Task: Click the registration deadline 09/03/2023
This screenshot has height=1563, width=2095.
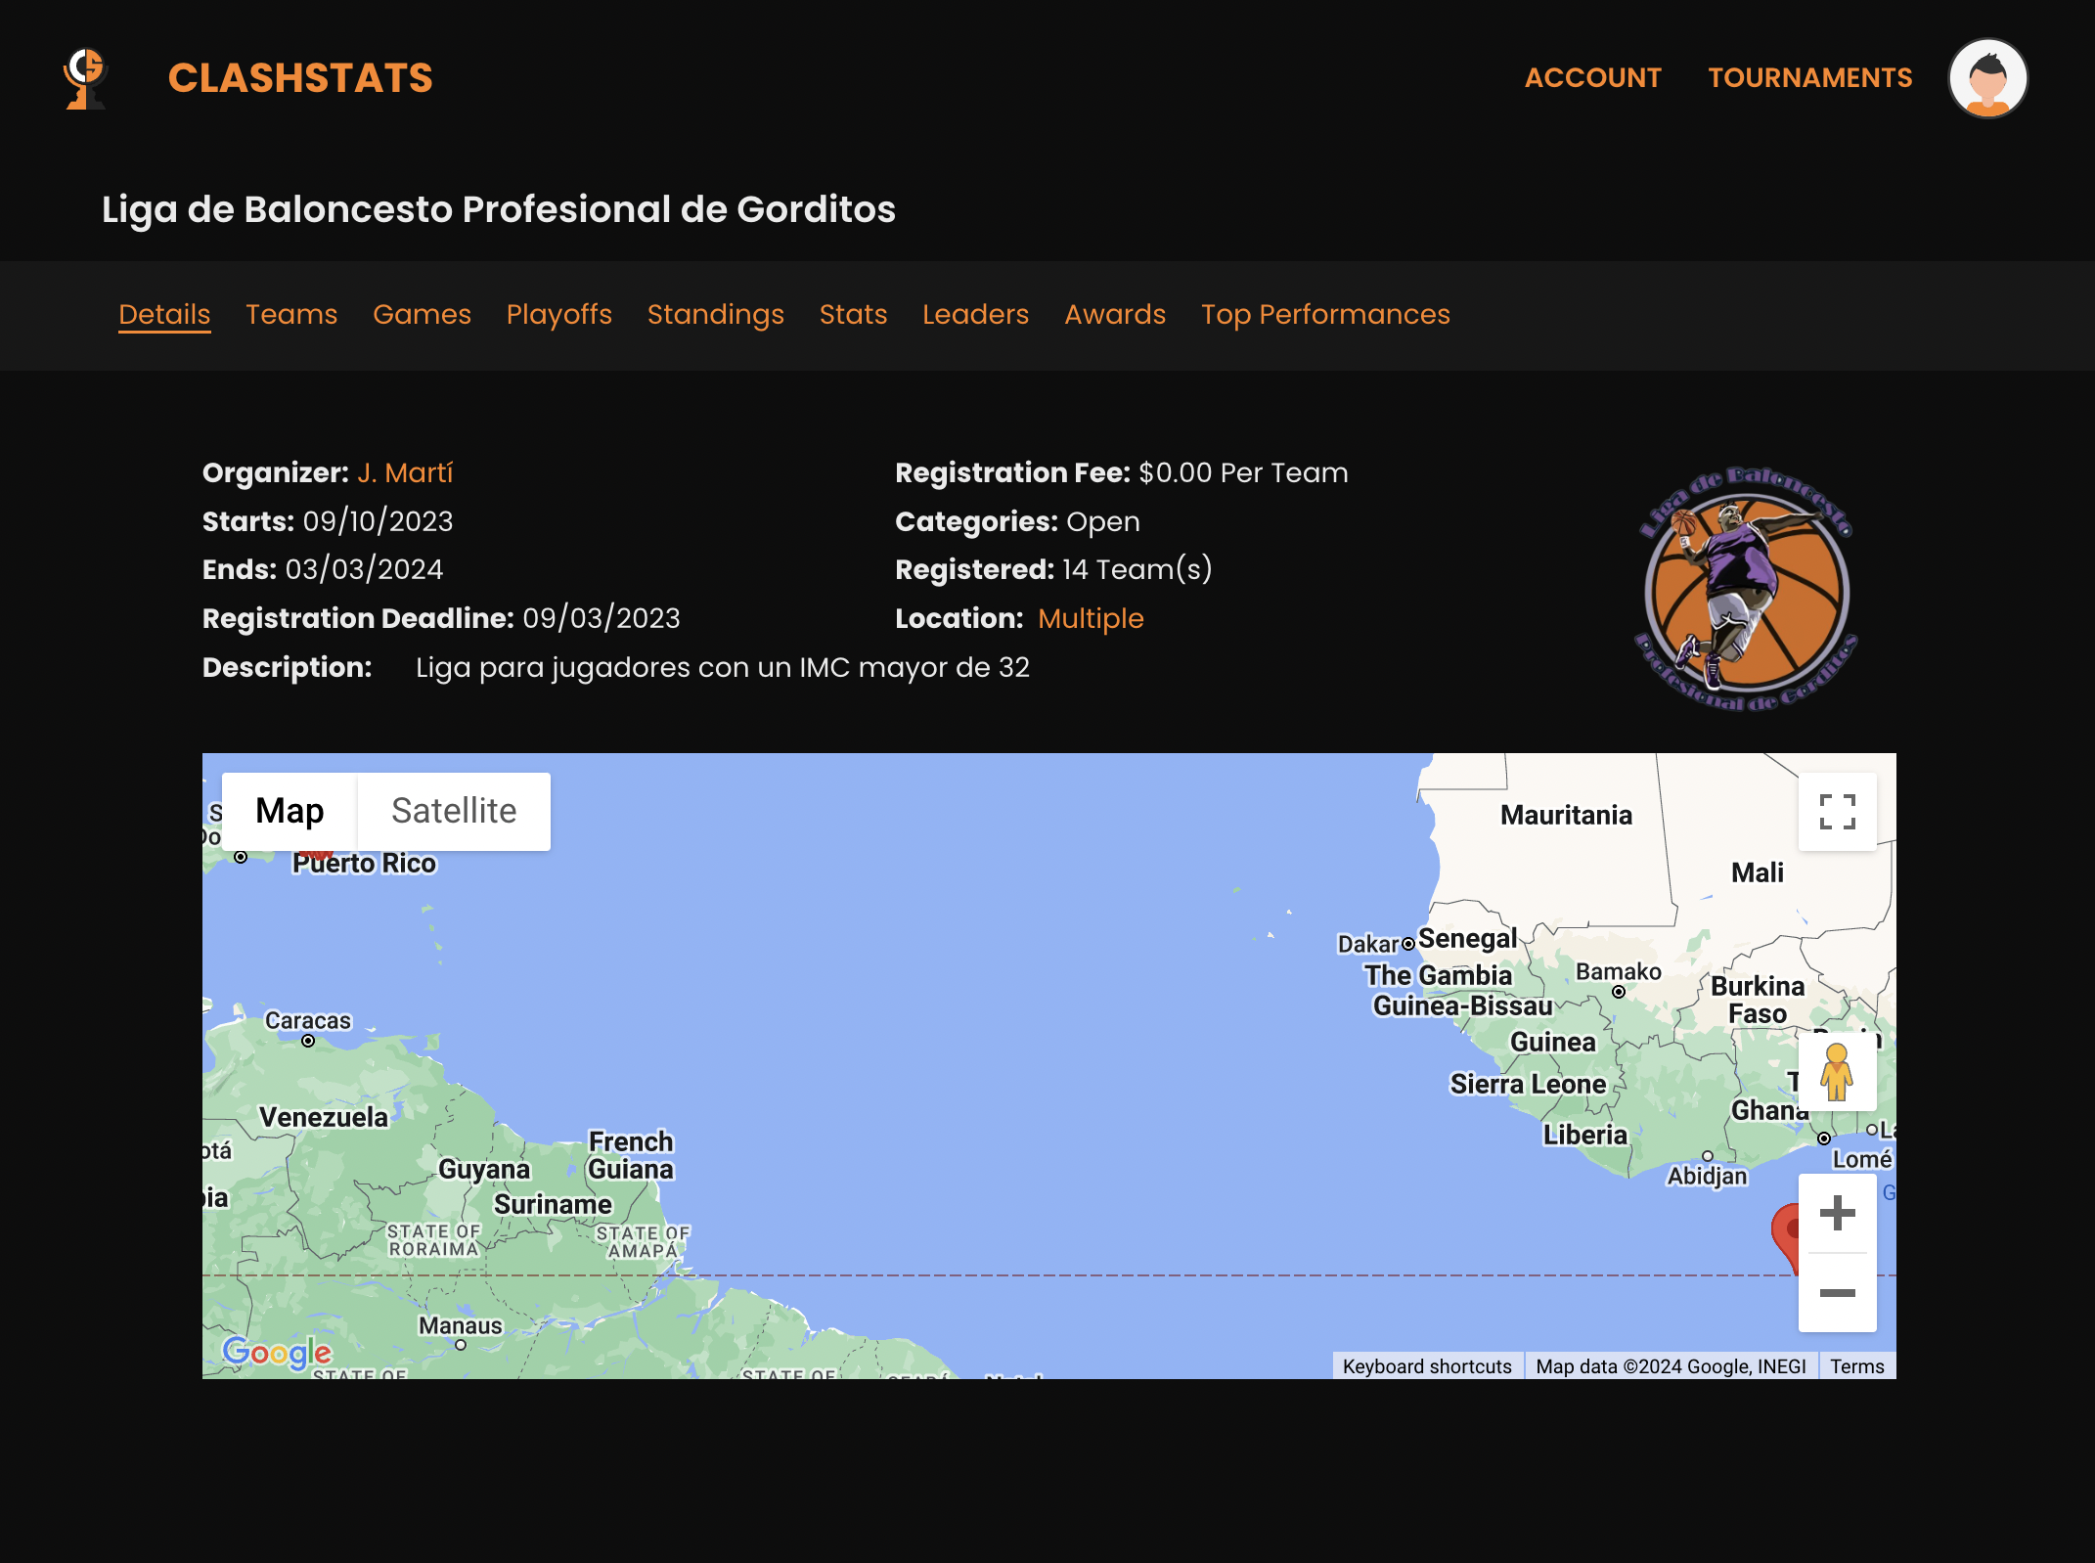Action: (x=602, y=619)
